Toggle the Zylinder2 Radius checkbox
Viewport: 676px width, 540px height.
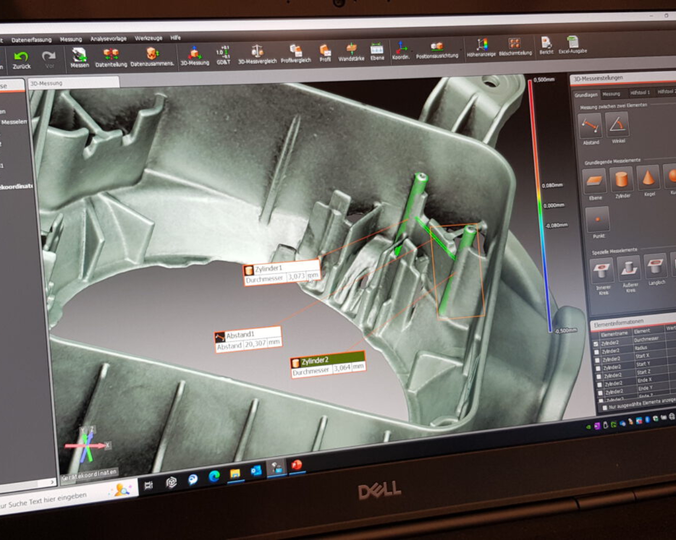[597, 352]
